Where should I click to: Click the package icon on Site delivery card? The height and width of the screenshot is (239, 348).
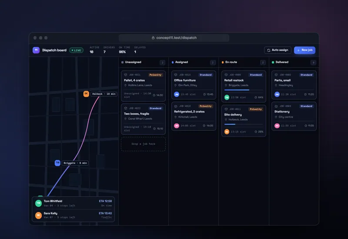[x=226, y=109]
